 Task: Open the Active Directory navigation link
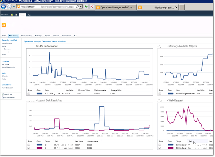(x=27, y=36)
